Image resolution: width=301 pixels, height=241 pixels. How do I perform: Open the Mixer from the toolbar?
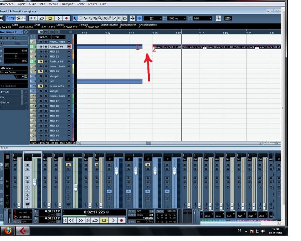24,19
